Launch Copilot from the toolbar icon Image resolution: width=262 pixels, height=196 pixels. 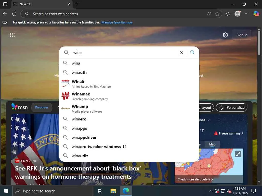pos(256,14)
